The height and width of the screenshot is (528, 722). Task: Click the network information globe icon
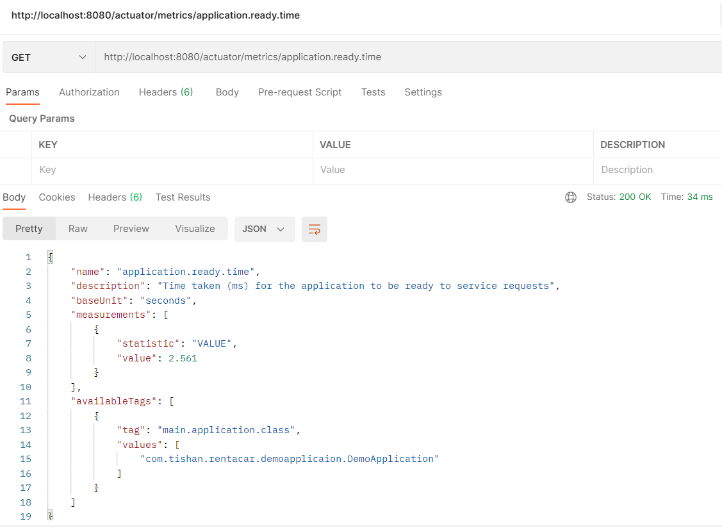pos(571,197)
